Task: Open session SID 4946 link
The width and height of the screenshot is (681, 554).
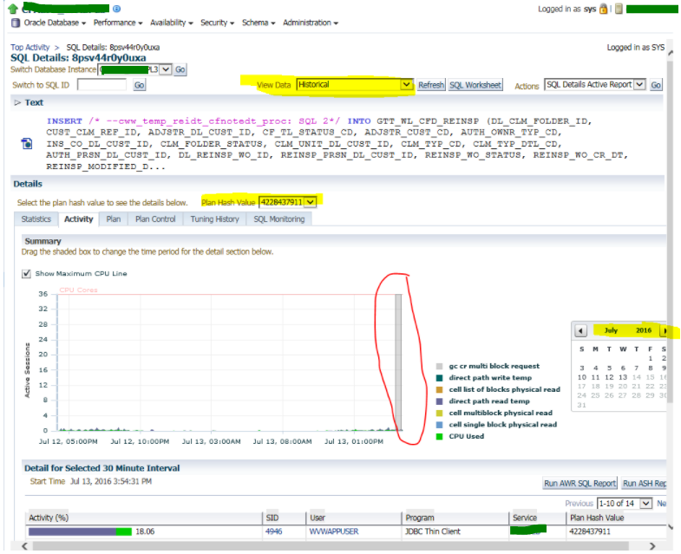Action: point(273,531)
